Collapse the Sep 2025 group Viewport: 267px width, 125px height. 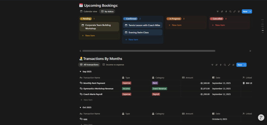coord(80,72)
